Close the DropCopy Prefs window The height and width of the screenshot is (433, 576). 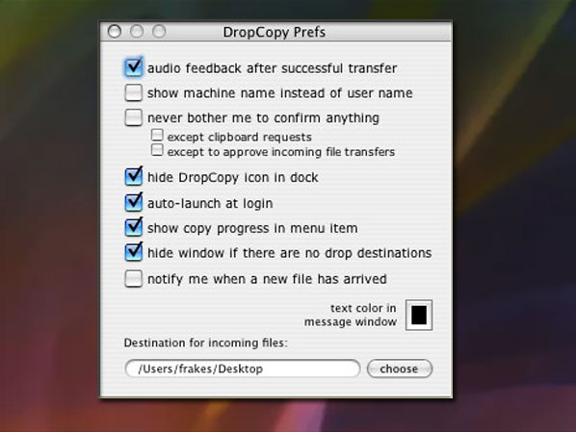[115, 32]
